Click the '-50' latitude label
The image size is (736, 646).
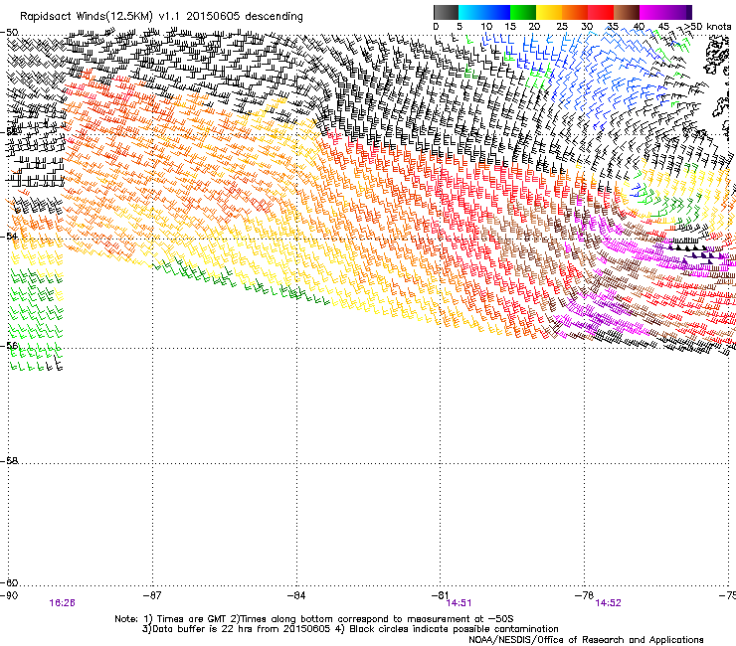click(x=9, y=33)
